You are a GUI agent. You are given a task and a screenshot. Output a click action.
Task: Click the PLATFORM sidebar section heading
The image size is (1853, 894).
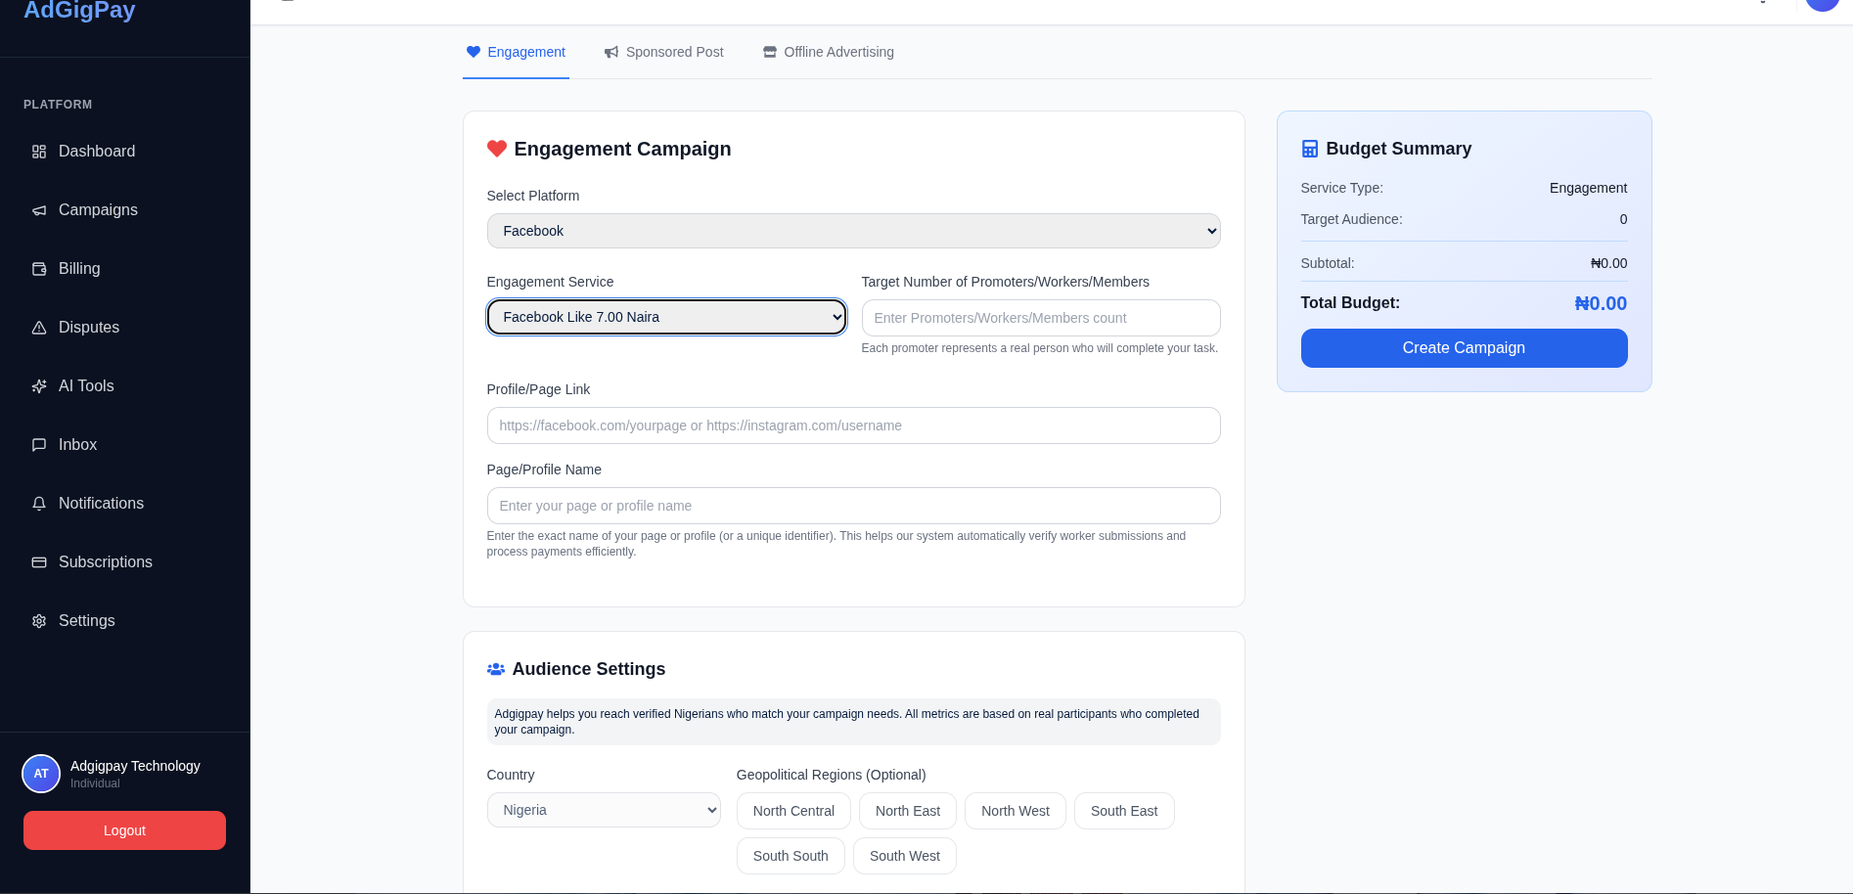tap(58, 105)
